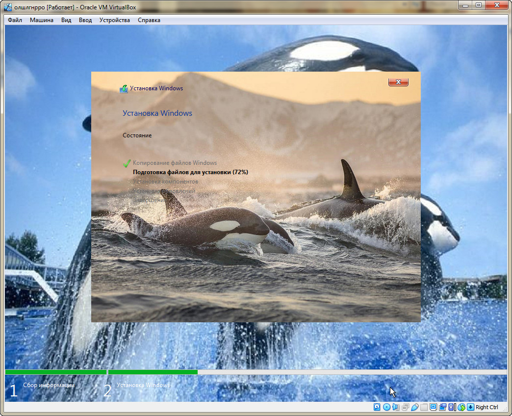512x416 pixels.
Task: Click the keyboard capture arrow icon
Action: tap(470, 407)
